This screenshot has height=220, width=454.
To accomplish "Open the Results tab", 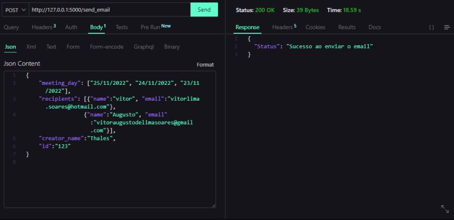I will click(347, 27).
